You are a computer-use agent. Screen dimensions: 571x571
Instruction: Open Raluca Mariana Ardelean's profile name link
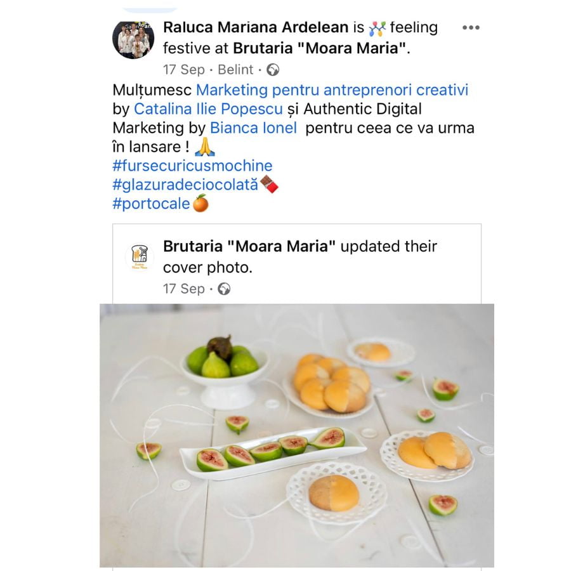[x=256, y=28]
